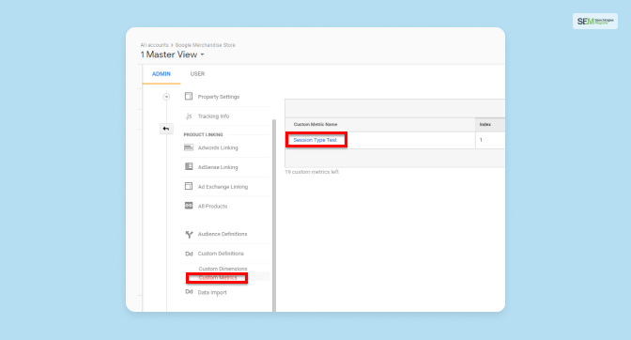631x340 pixels.
Task: Click the Adwords Linking icon
Action: point(189,147)
